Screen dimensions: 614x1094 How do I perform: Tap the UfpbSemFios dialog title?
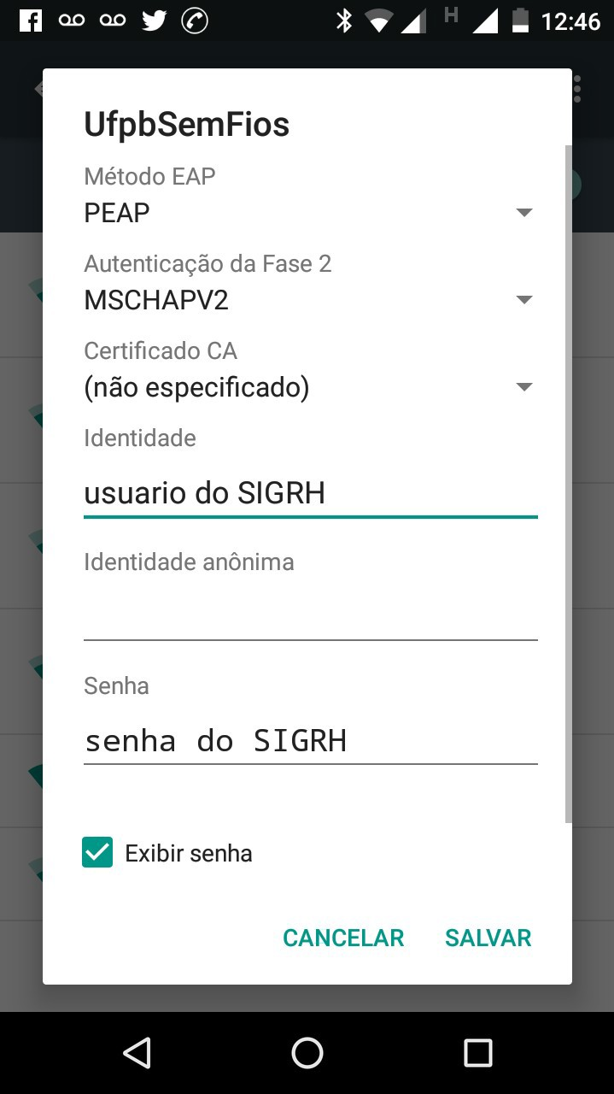point(186,124)
